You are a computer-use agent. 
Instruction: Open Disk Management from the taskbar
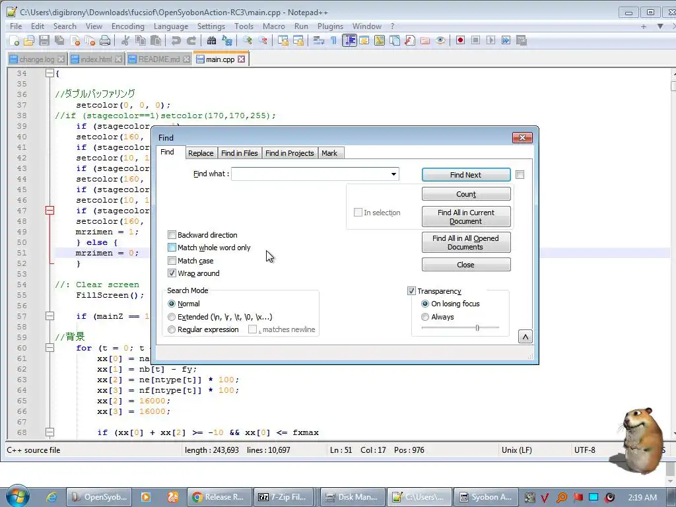pyautogui.click(x=353, y=497)
